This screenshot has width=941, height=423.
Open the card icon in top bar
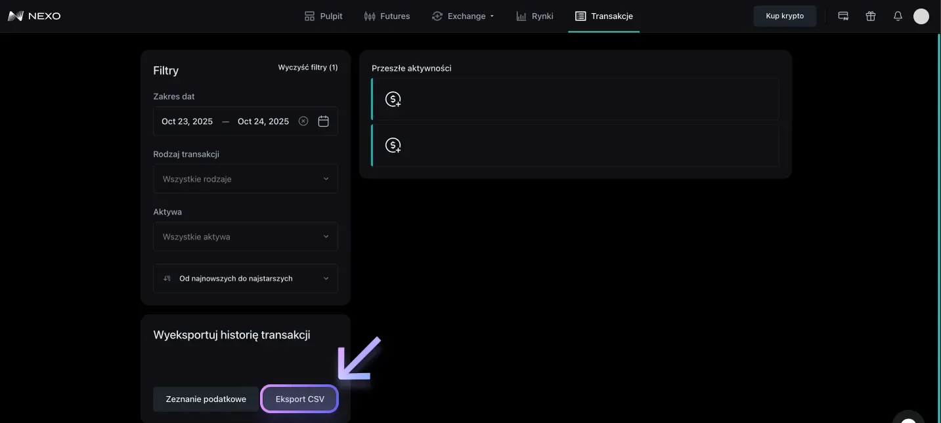tap(843, 16)
